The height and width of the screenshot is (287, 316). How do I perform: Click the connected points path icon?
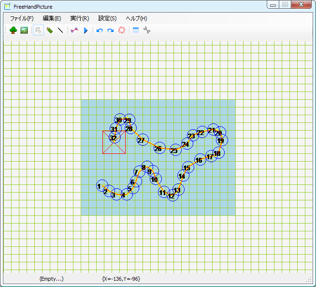73,30
